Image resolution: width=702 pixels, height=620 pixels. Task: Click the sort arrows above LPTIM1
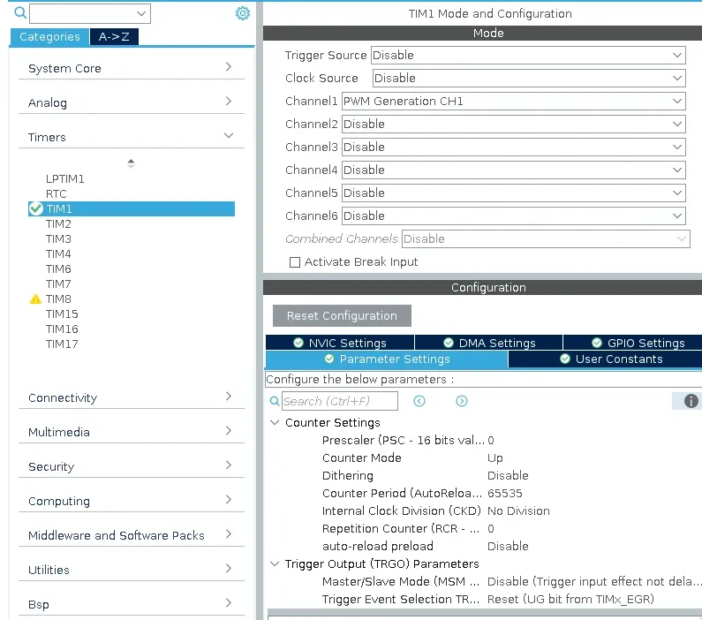pyautogui.click(x=131, y=163)
